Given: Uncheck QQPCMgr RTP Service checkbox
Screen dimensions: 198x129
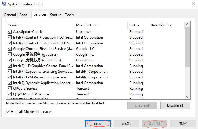Looking at the screenshot, I should 10,94.
